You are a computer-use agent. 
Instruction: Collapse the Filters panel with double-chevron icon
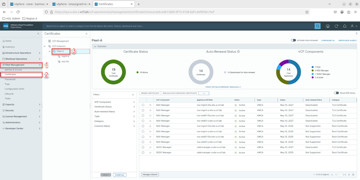[133, 95]
